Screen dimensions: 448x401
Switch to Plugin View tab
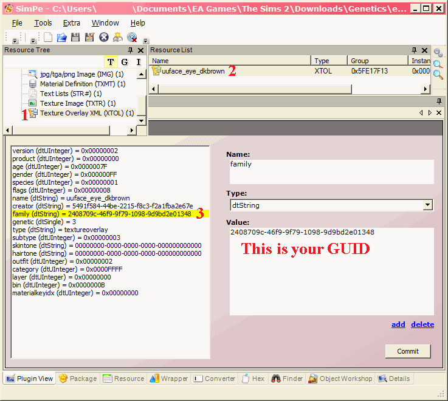(30, 379)
